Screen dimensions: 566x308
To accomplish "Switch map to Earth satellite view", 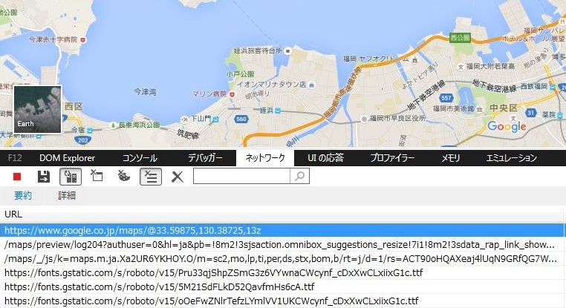I will point(38,109).
